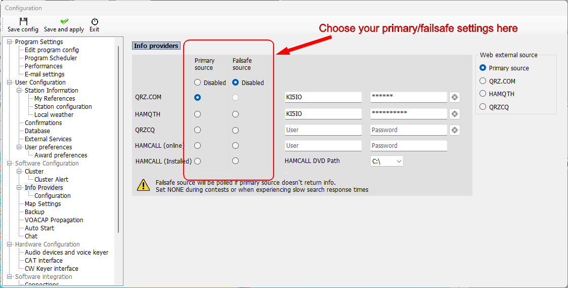Open Station configuration page
This screenshot has width=568, height=288.
point(63,107)
